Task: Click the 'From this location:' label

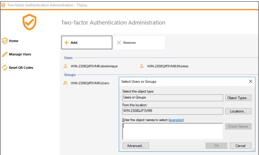Action: click(135, 105)
